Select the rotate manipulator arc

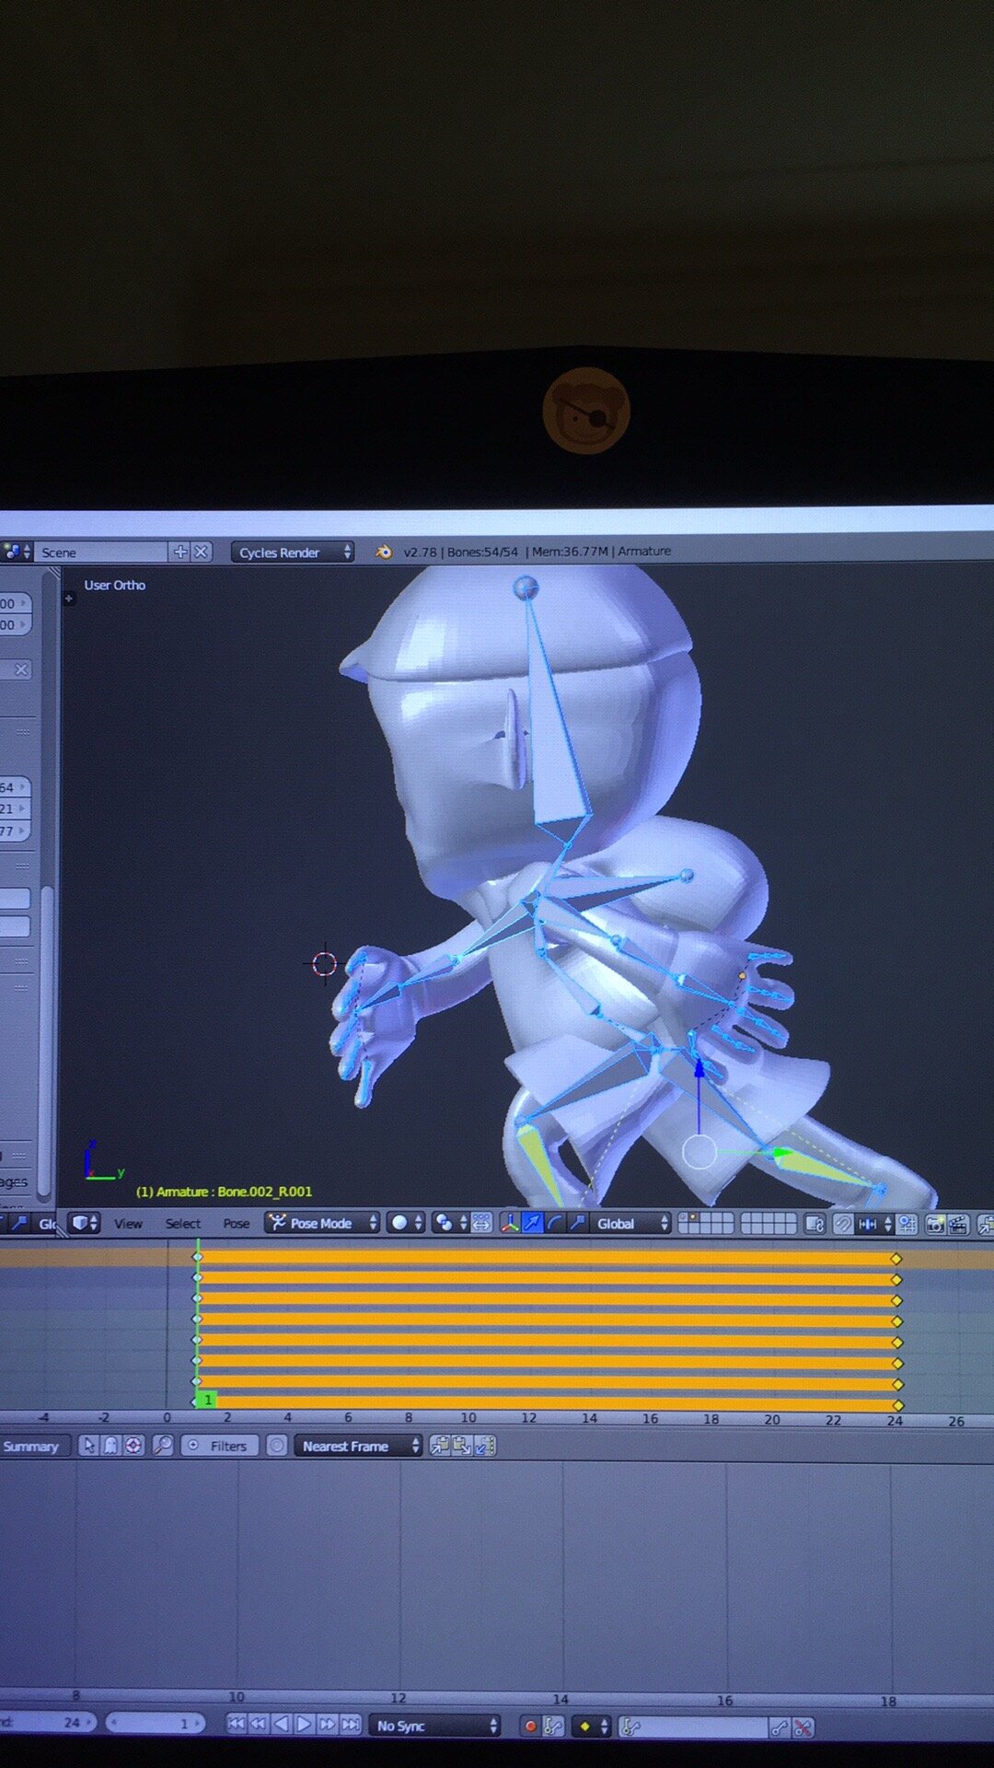click(x=554, y=1223)
